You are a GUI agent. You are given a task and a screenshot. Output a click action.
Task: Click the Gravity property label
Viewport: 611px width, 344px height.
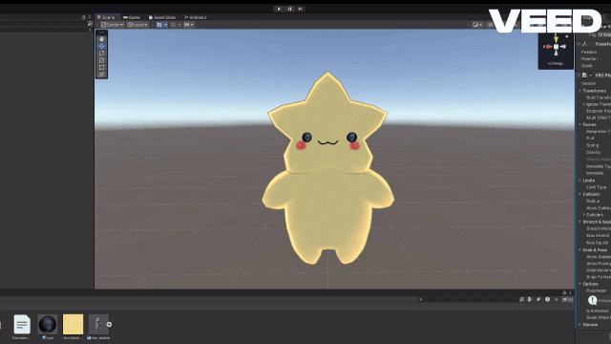[x=593, y=152]
